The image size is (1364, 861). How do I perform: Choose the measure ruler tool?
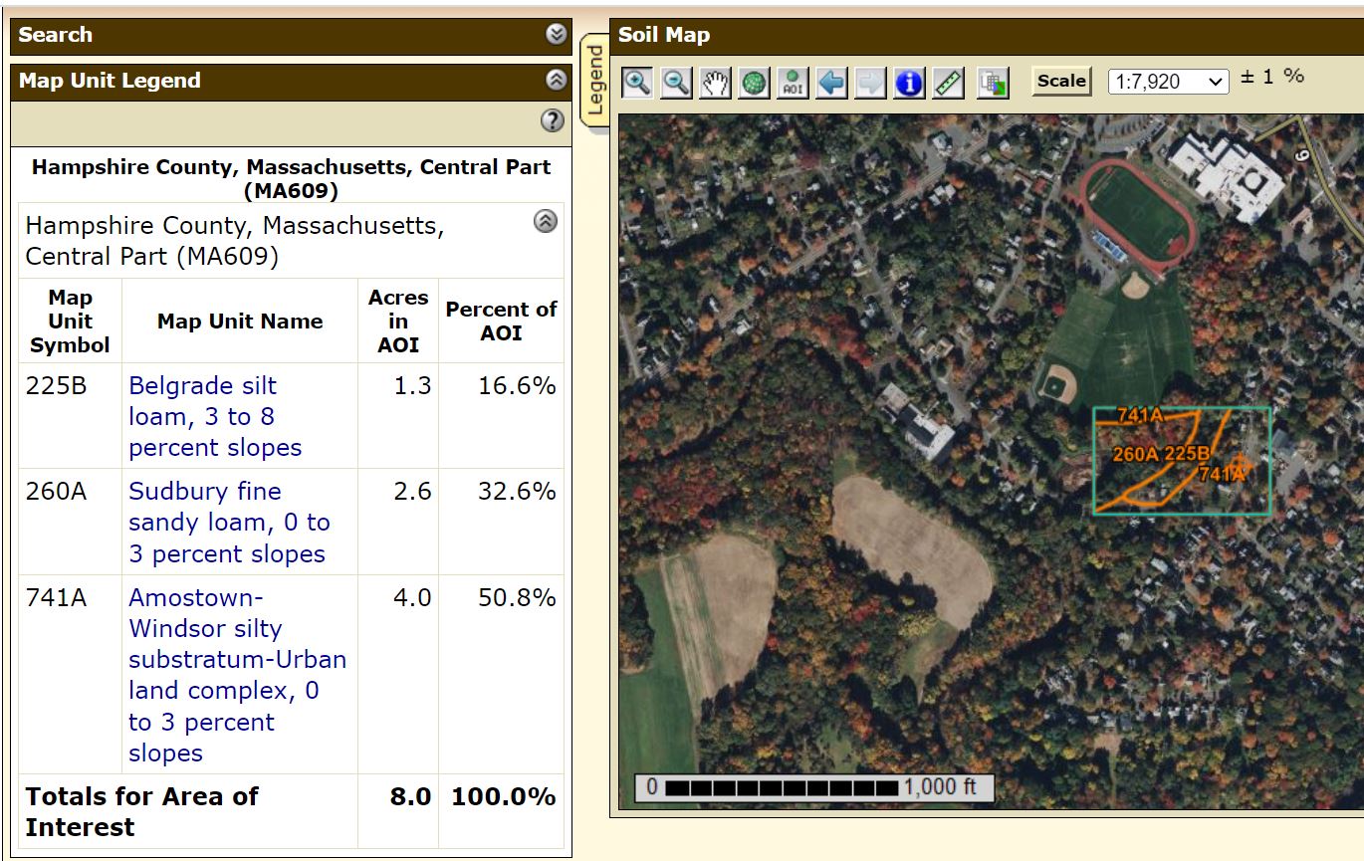[x=948, y=83]
